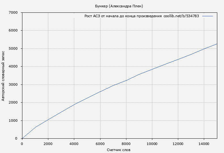Click the 6000 tick on vertical axis

(15, 31)
